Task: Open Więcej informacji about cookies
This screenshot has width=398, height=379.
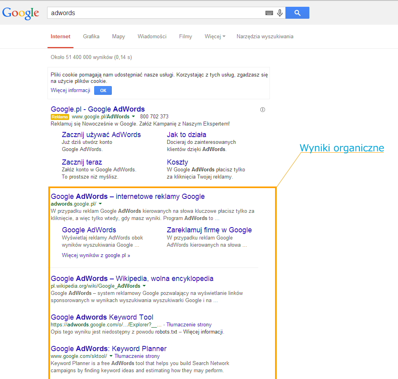Action: click(70, 90)
